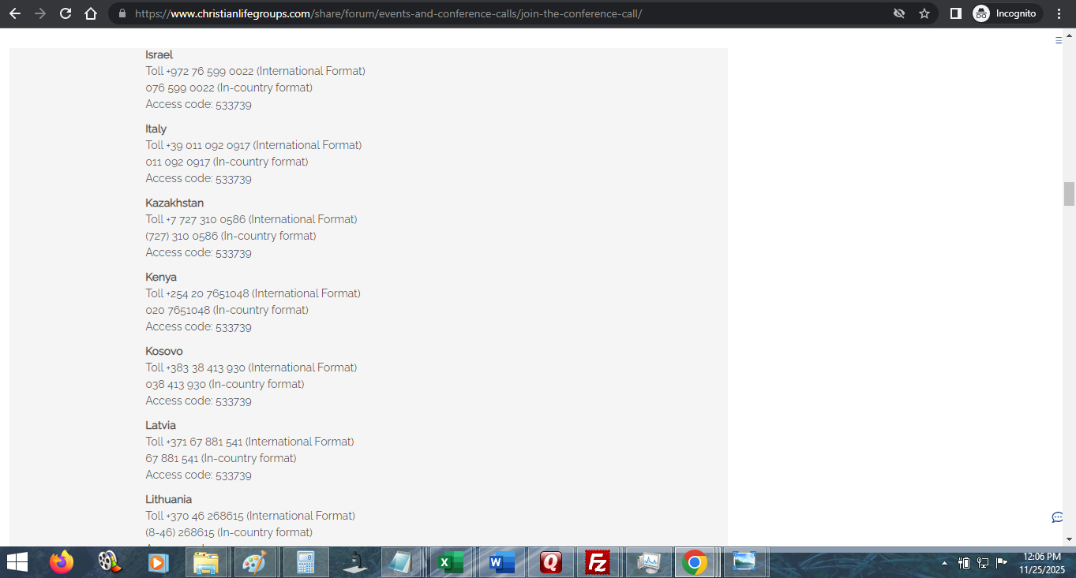Open the Chrome three-dot menu

[1059, 13]
